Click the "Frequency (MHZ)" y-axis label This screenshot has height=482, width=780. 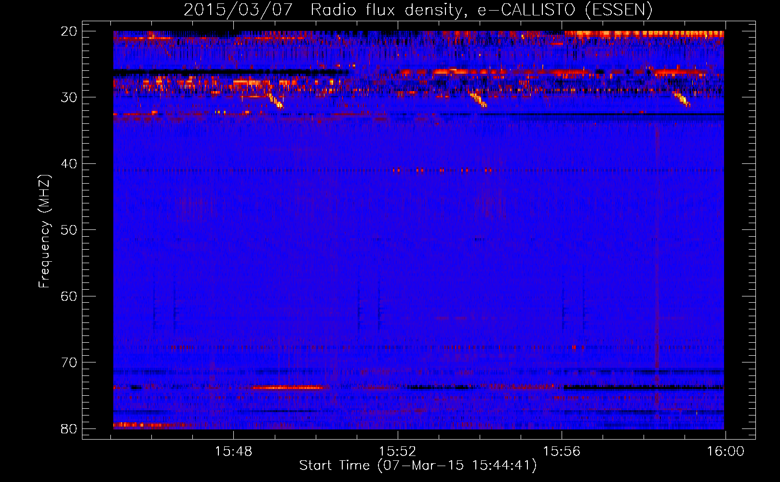point(44,231)
